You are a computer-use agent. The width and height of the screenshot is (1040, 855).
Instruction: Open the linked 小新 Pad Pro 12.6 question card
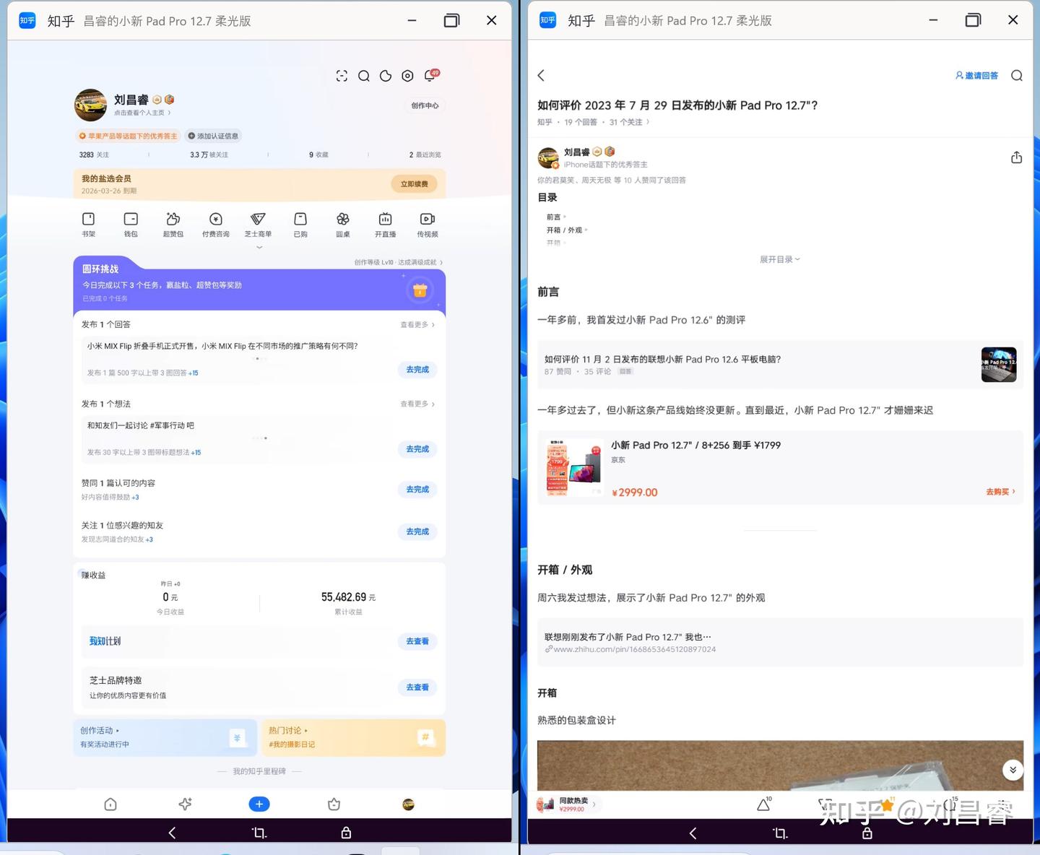[x=780, y=365]
